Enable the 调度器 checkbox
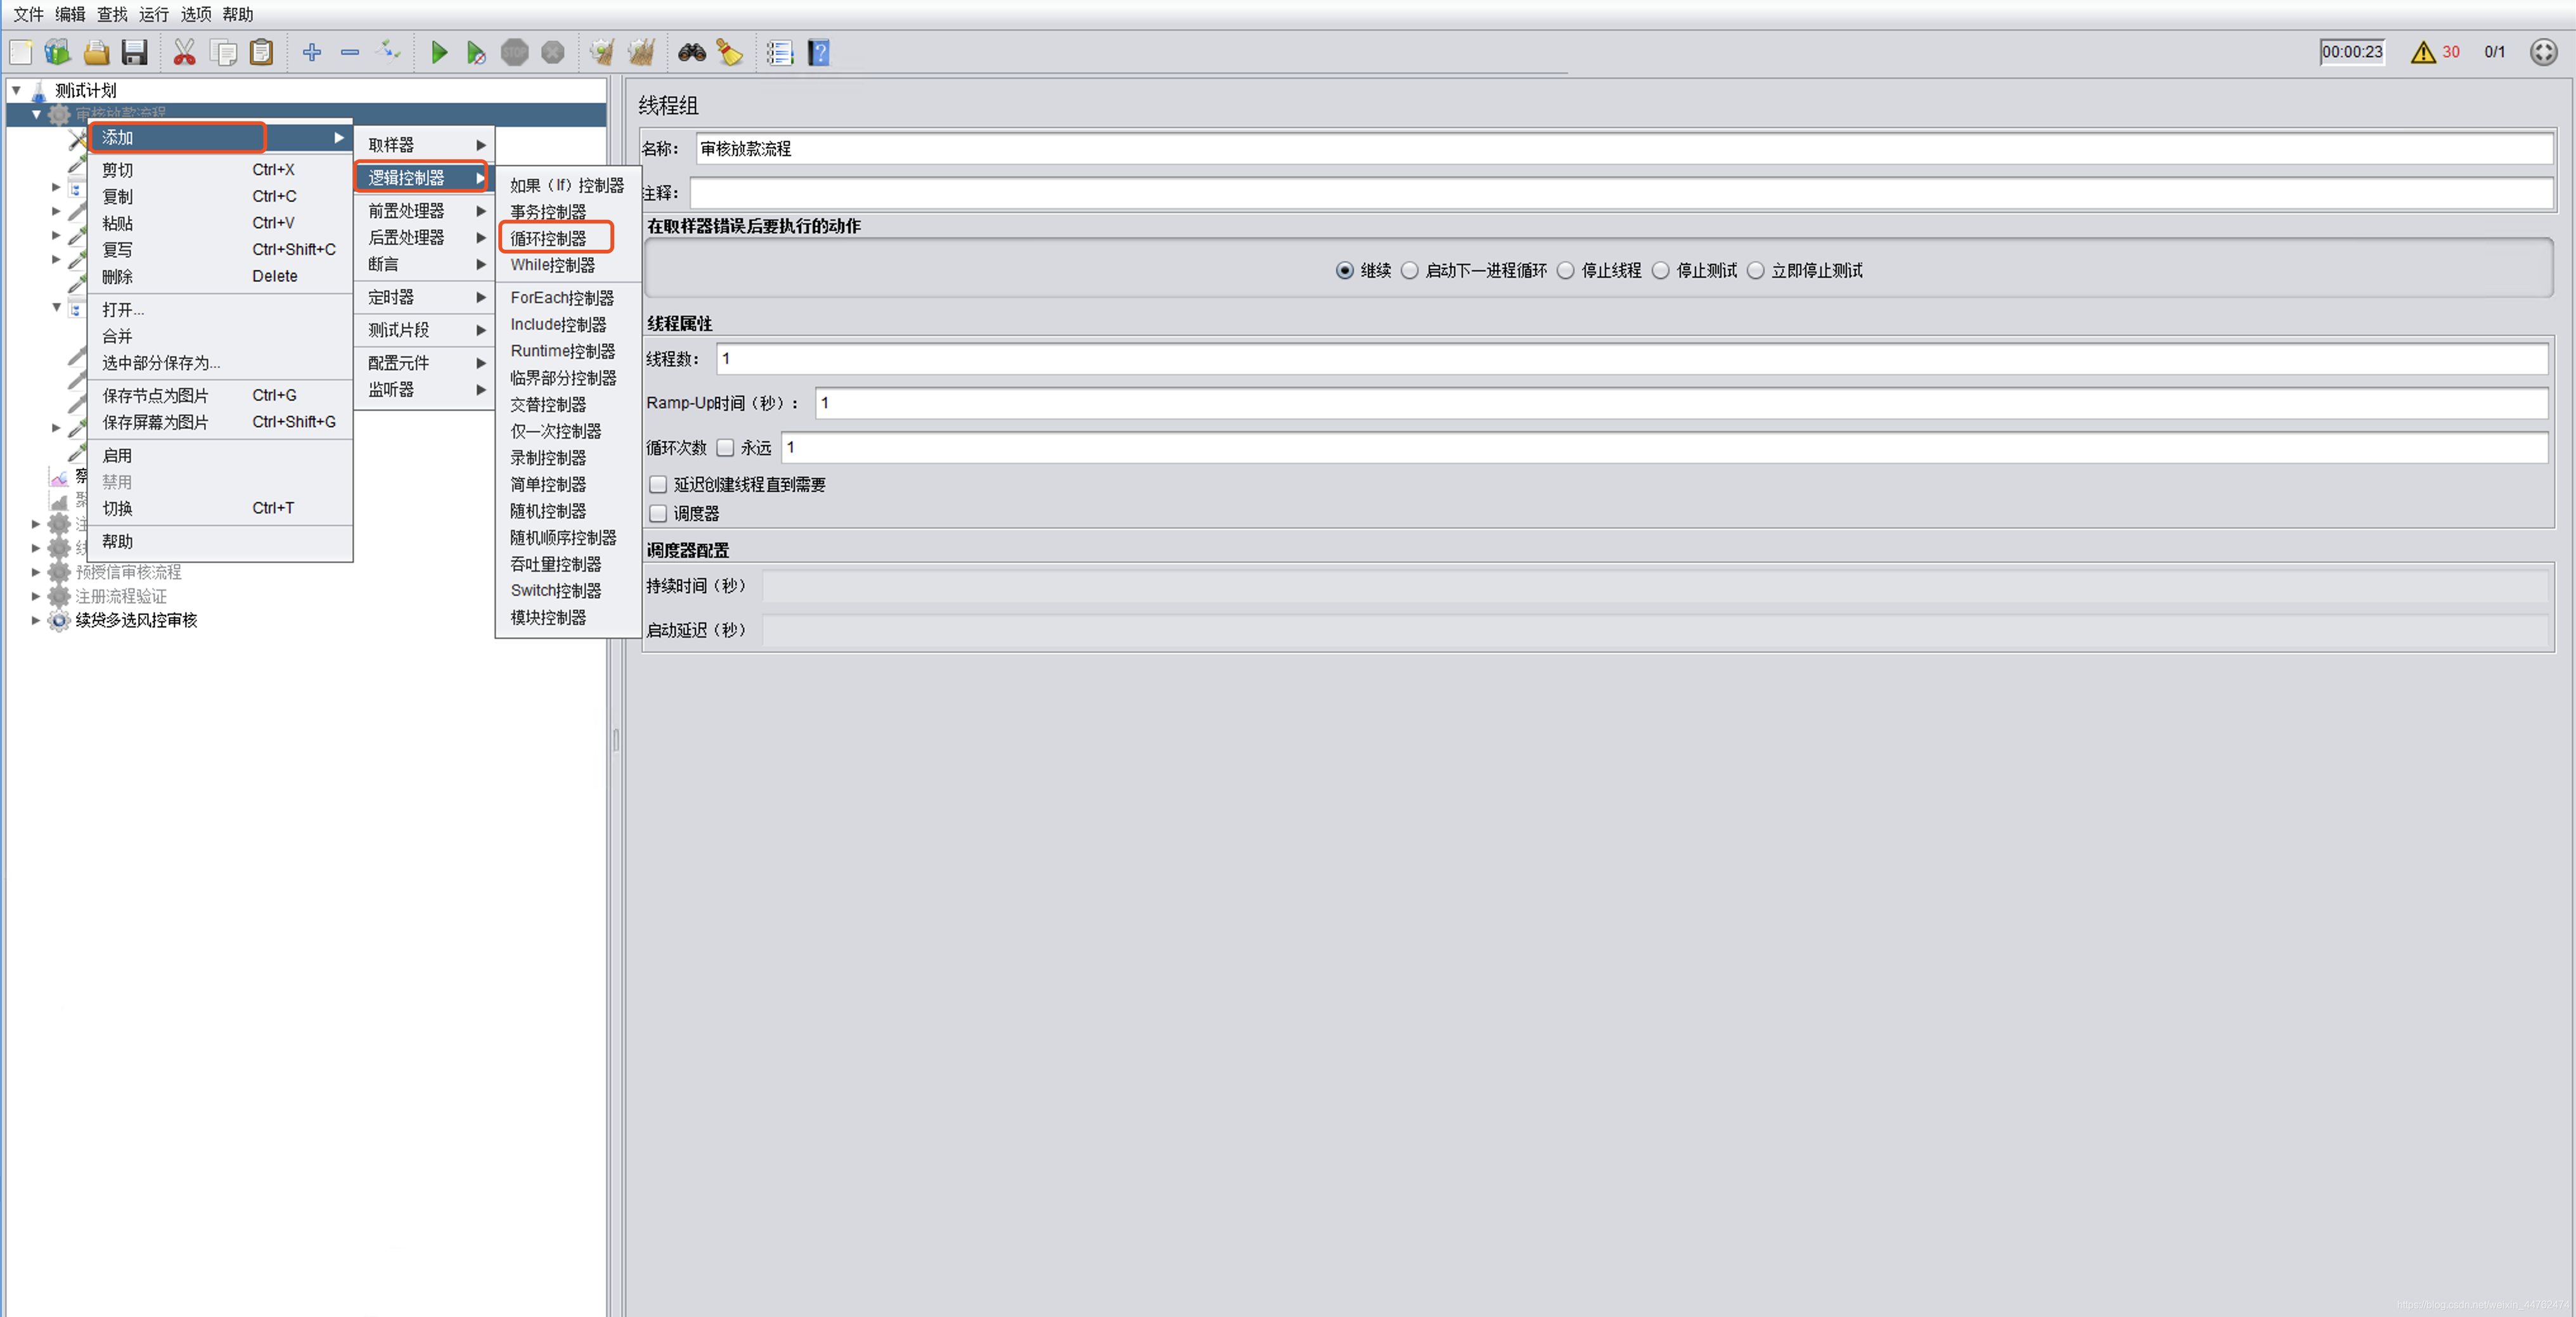This screenshot has width=2576, height=1317. 658,513
